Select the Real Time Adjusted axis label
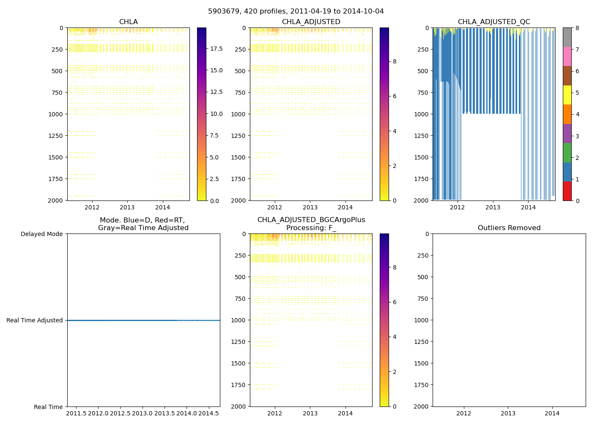 [35, 320]
